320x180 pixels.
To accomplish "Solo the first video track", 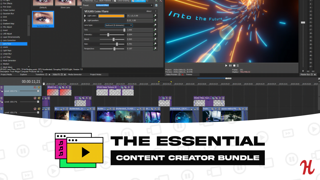I will coord(39,87).
